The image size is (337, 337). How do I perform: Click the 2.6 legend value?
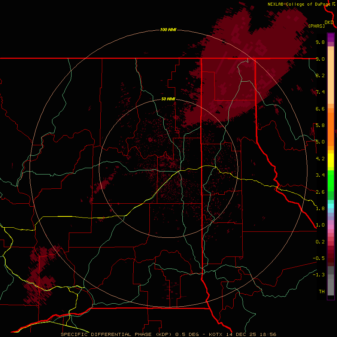(x=320, y=192)
